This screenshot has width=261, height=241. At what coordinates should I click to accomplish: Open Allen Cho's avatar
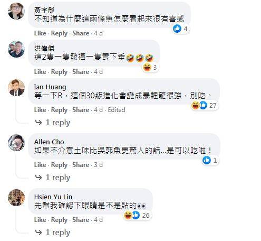point(16,143)
